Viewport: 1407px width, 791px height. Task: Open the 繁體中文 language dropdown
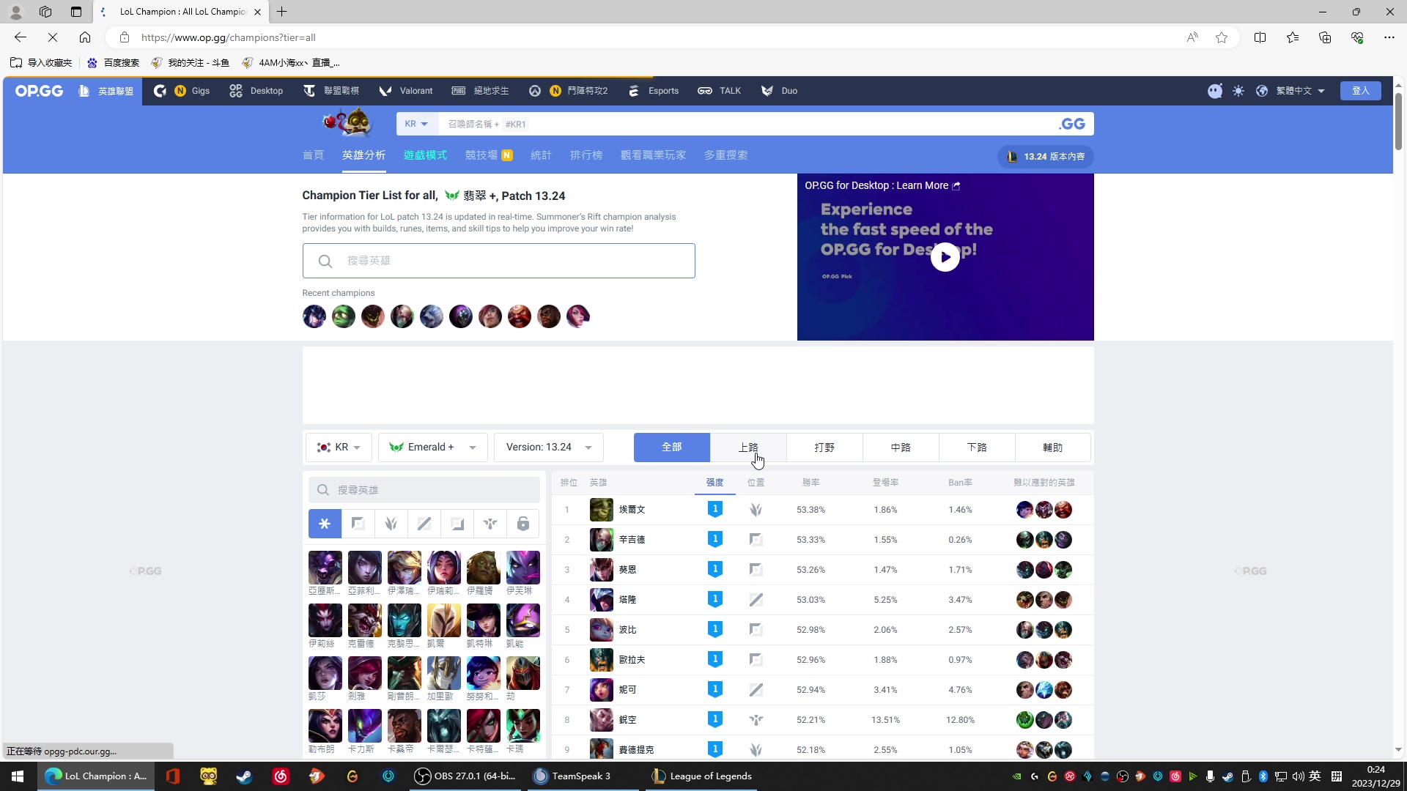pos(1299,91)
